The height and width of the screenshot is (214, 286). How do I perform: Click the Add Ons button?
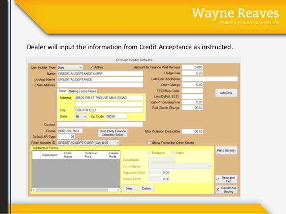tap(226, 93)
